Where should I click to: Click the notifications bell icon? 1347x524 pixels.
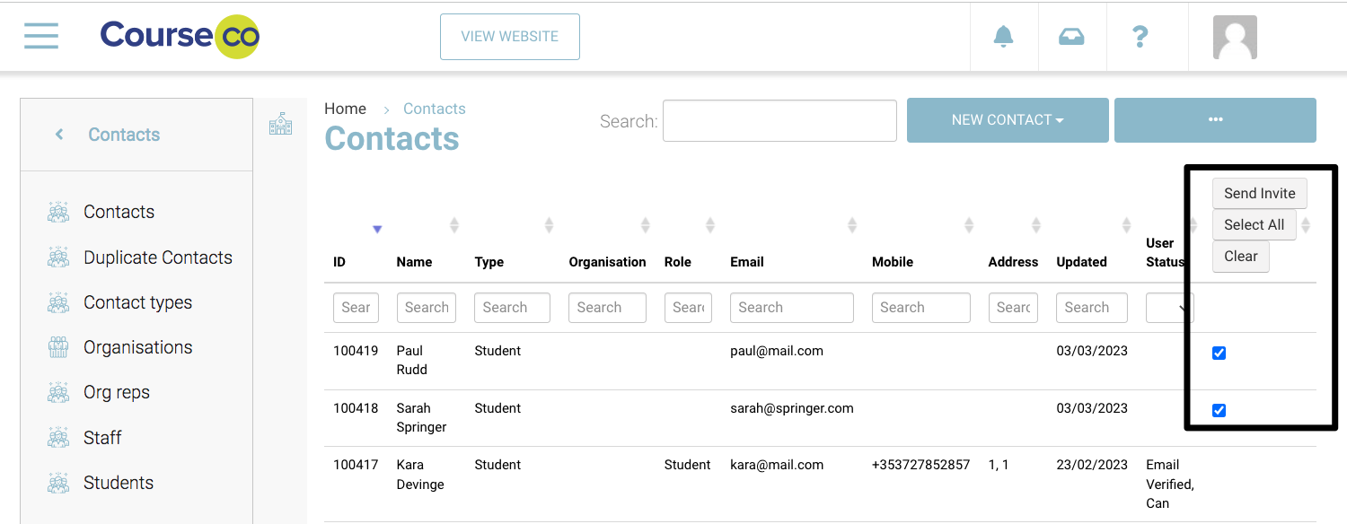pyautogui.click(x=1003, y=37)
